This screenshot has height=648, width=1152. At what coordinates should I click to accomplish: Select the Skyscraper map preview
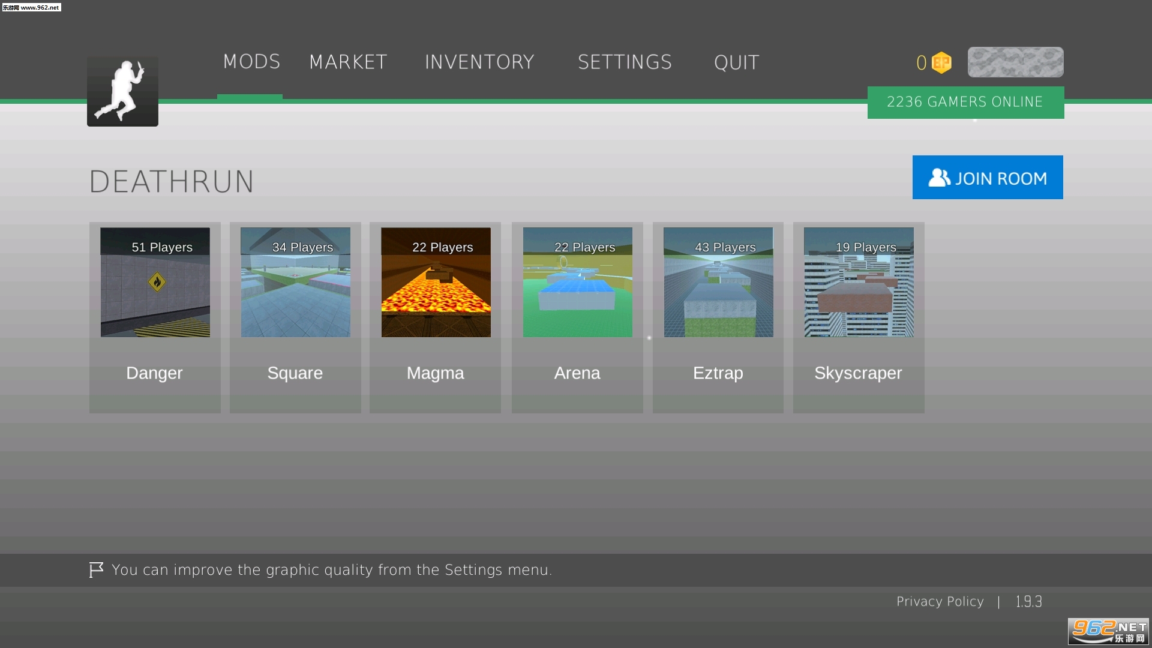[859, 282]
